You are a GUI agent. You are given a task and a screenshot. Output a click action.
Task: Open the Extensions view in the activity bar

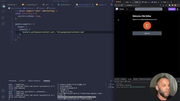click(x=3, y=24)
